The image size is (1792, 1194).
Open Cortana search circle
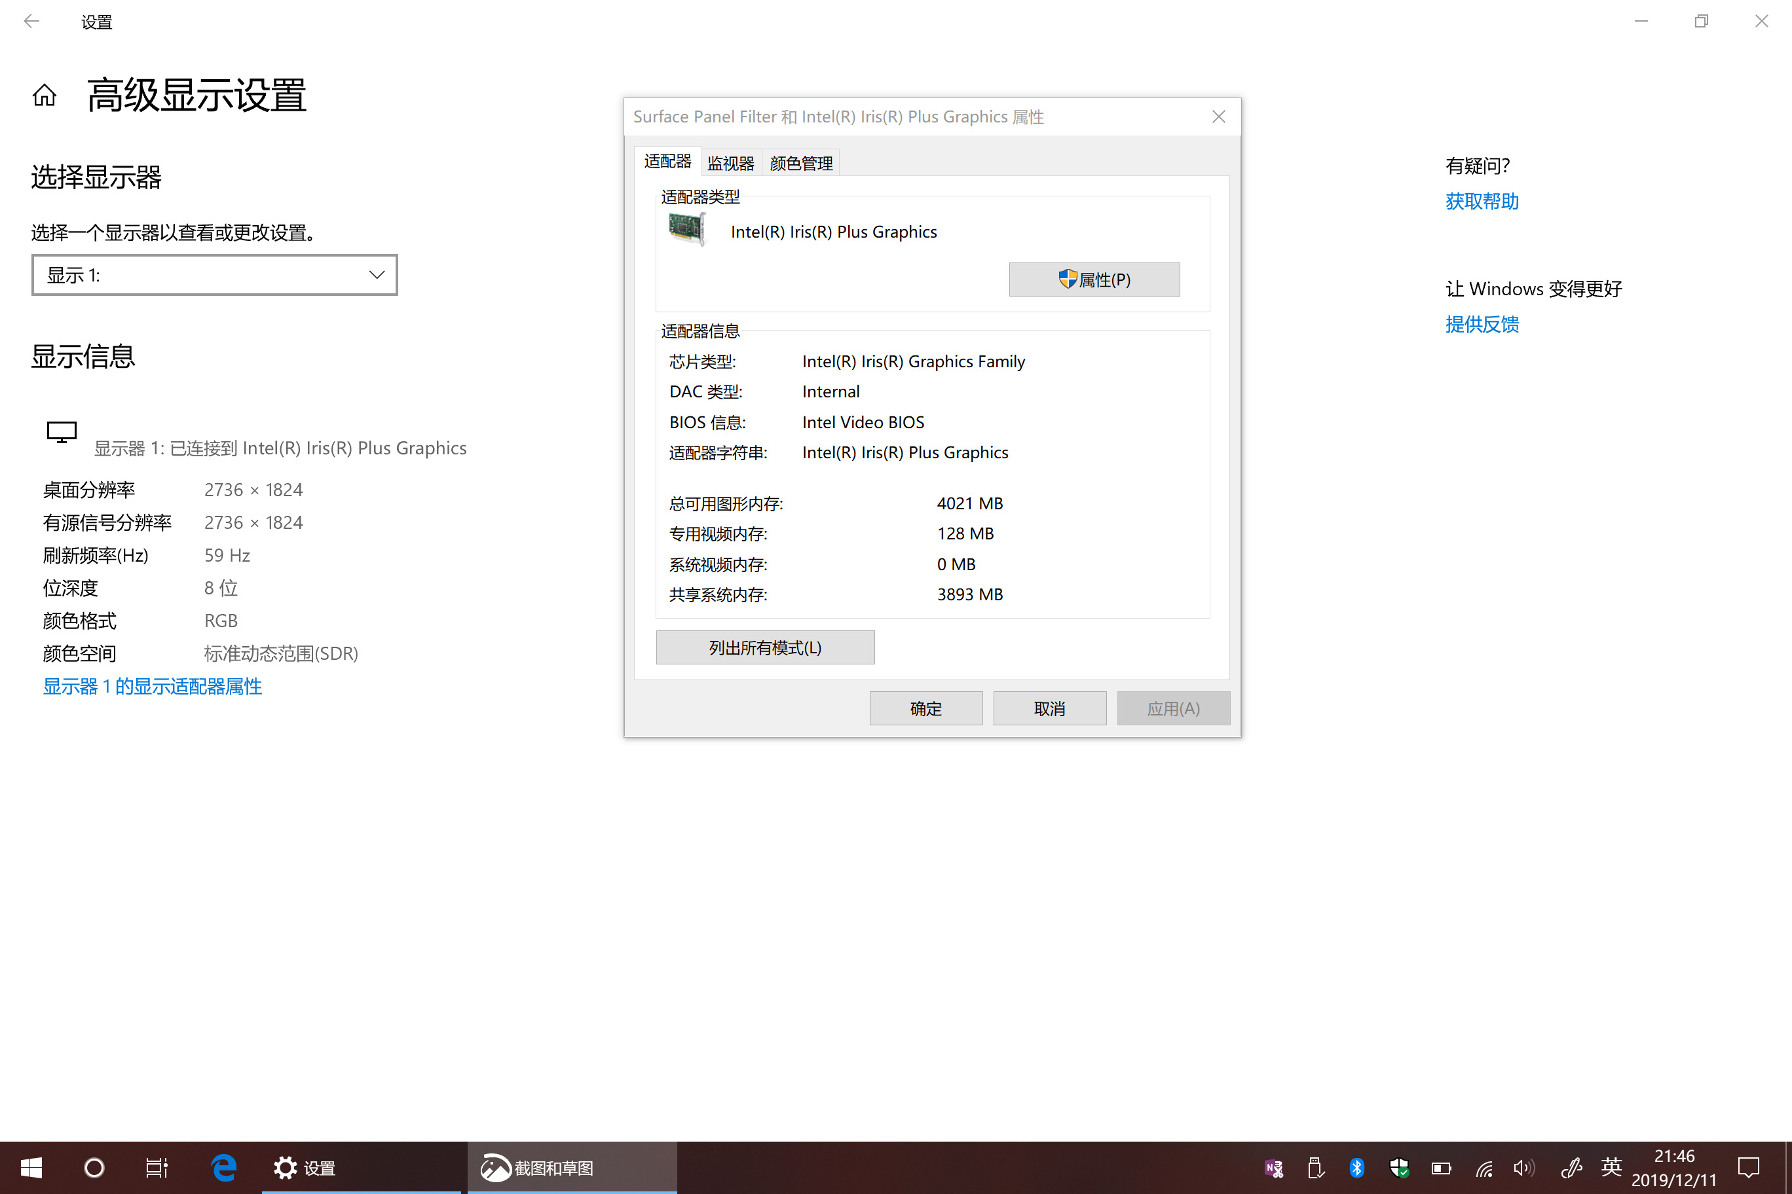tap(94, 1167)
